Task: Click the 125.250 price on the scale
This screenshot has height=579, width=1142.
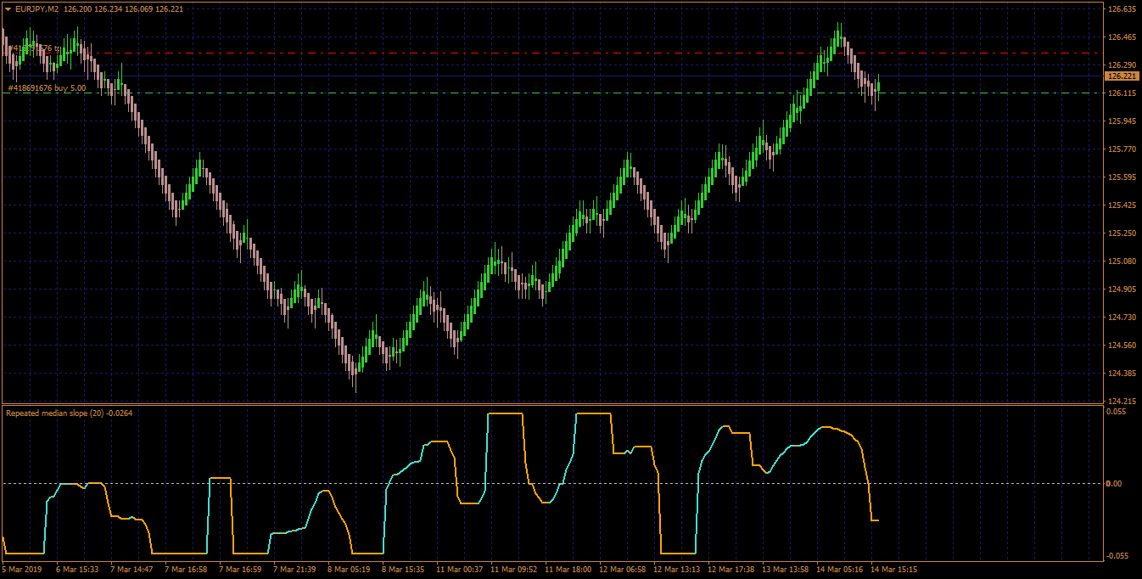Action: (1122, 233)
